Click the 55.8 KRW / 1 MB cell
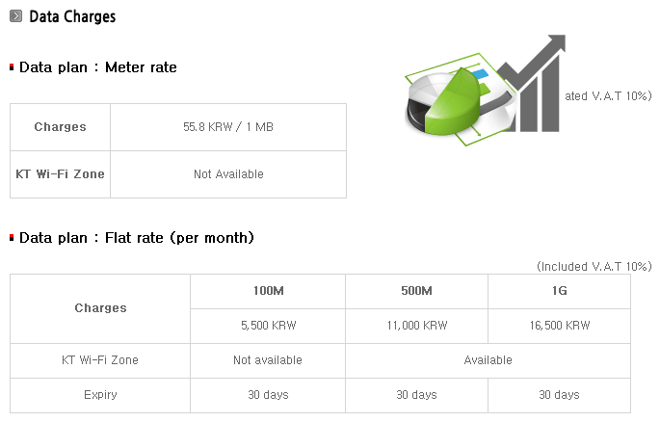660x422 pixels. click(x=228, y=127)
